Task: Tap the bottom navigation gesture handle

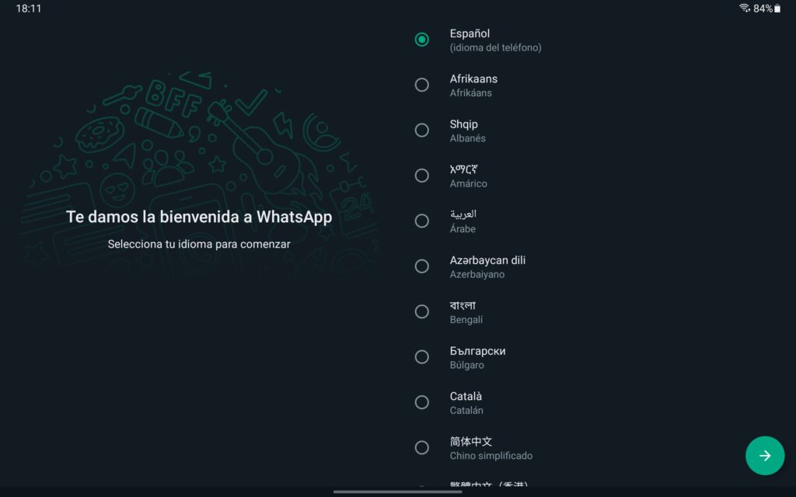Action: pyautogui.click(x=397, y=492)
